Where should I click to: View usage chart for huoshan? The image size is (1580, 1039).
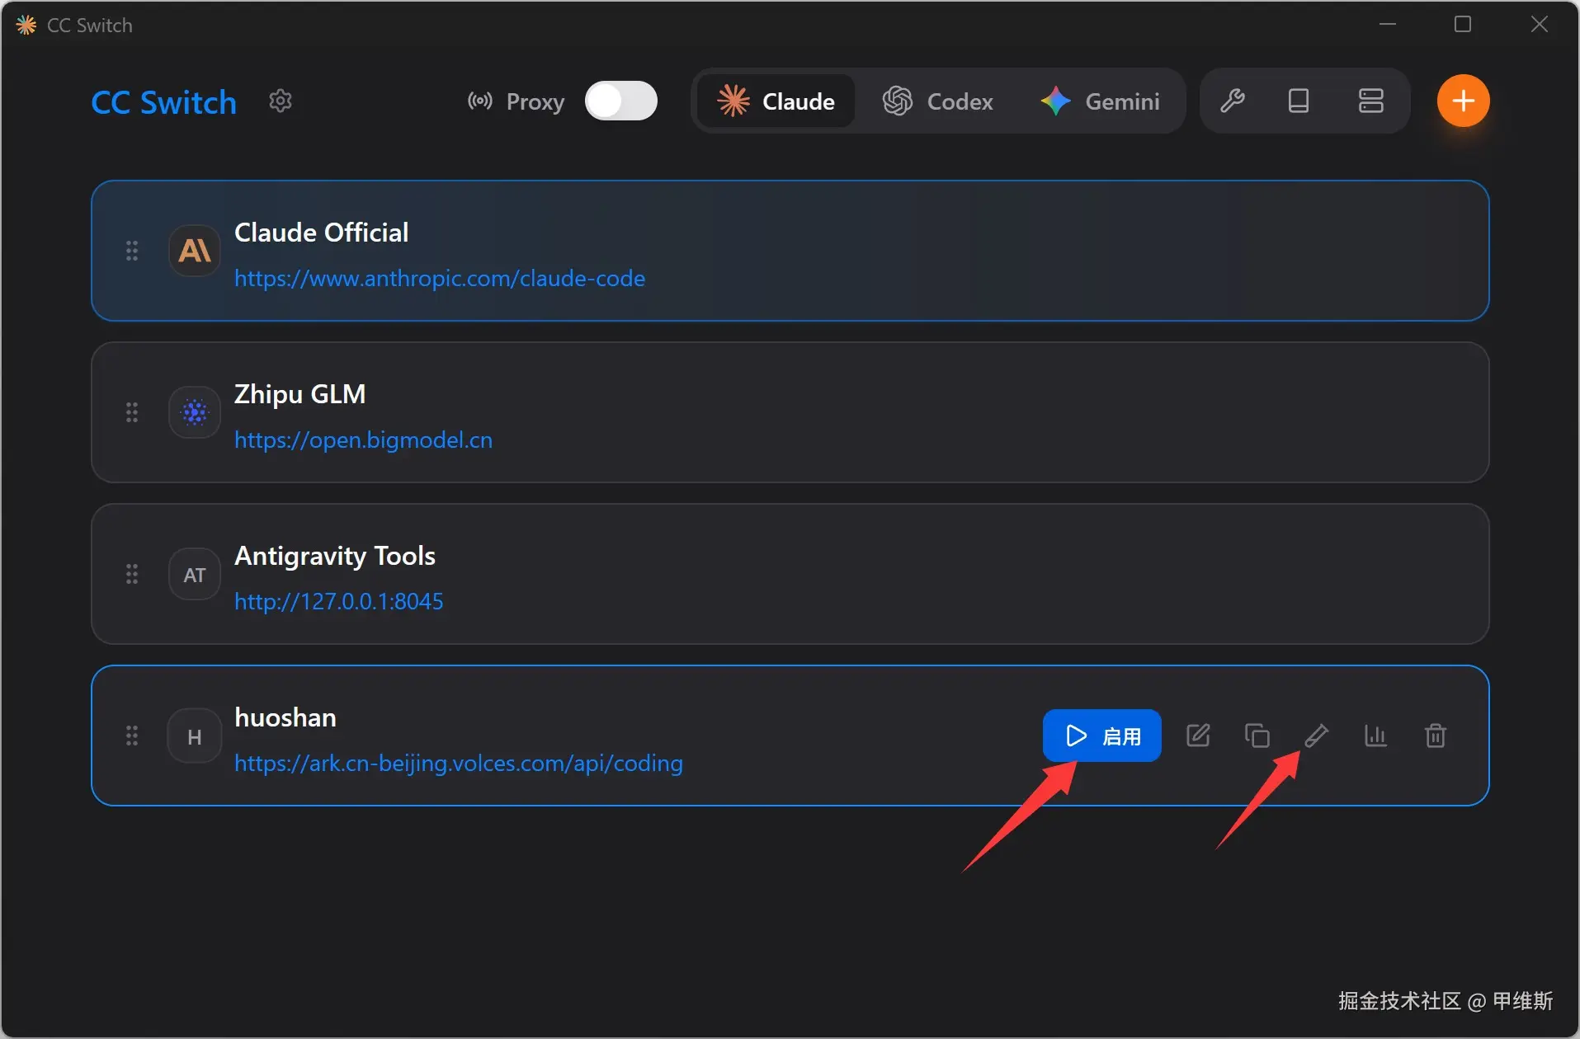(1376, 736)
